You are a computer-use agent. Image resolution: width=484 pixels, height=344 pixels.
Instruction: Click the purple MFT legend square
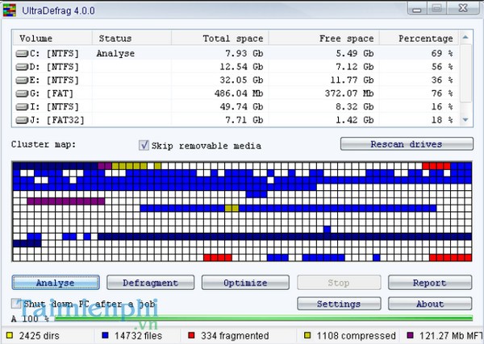pyautogui.click(x=411, y=335)
